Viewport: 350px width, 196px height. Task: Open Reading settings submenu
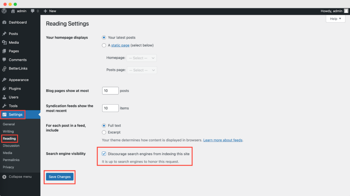click(9, 138)
